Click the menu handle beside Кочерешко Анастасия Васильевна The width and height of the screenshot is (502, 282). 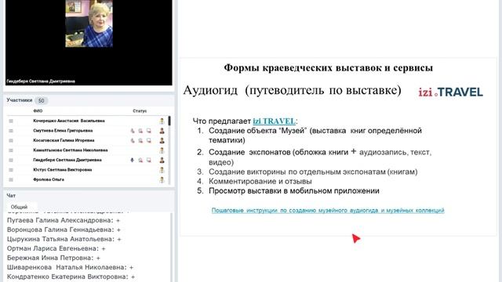(x=11, y=121)
